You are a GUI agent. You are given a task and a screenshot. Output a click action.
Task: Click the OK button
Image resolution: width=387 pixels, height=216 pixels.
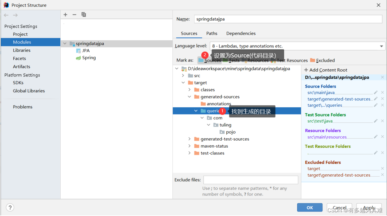(310, 207)
